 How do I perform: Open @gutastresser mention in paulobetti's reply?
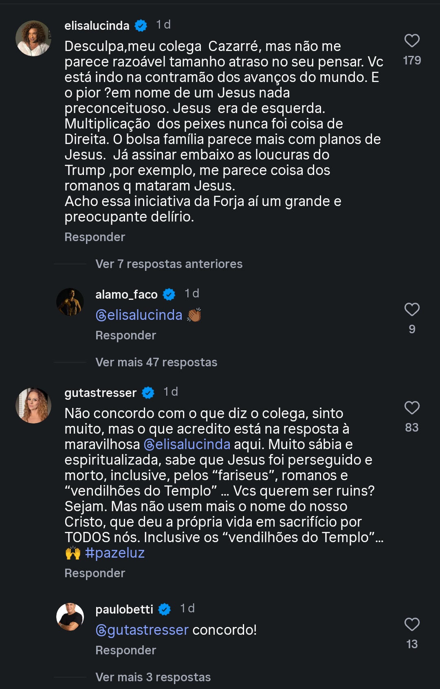click(142, 630)
